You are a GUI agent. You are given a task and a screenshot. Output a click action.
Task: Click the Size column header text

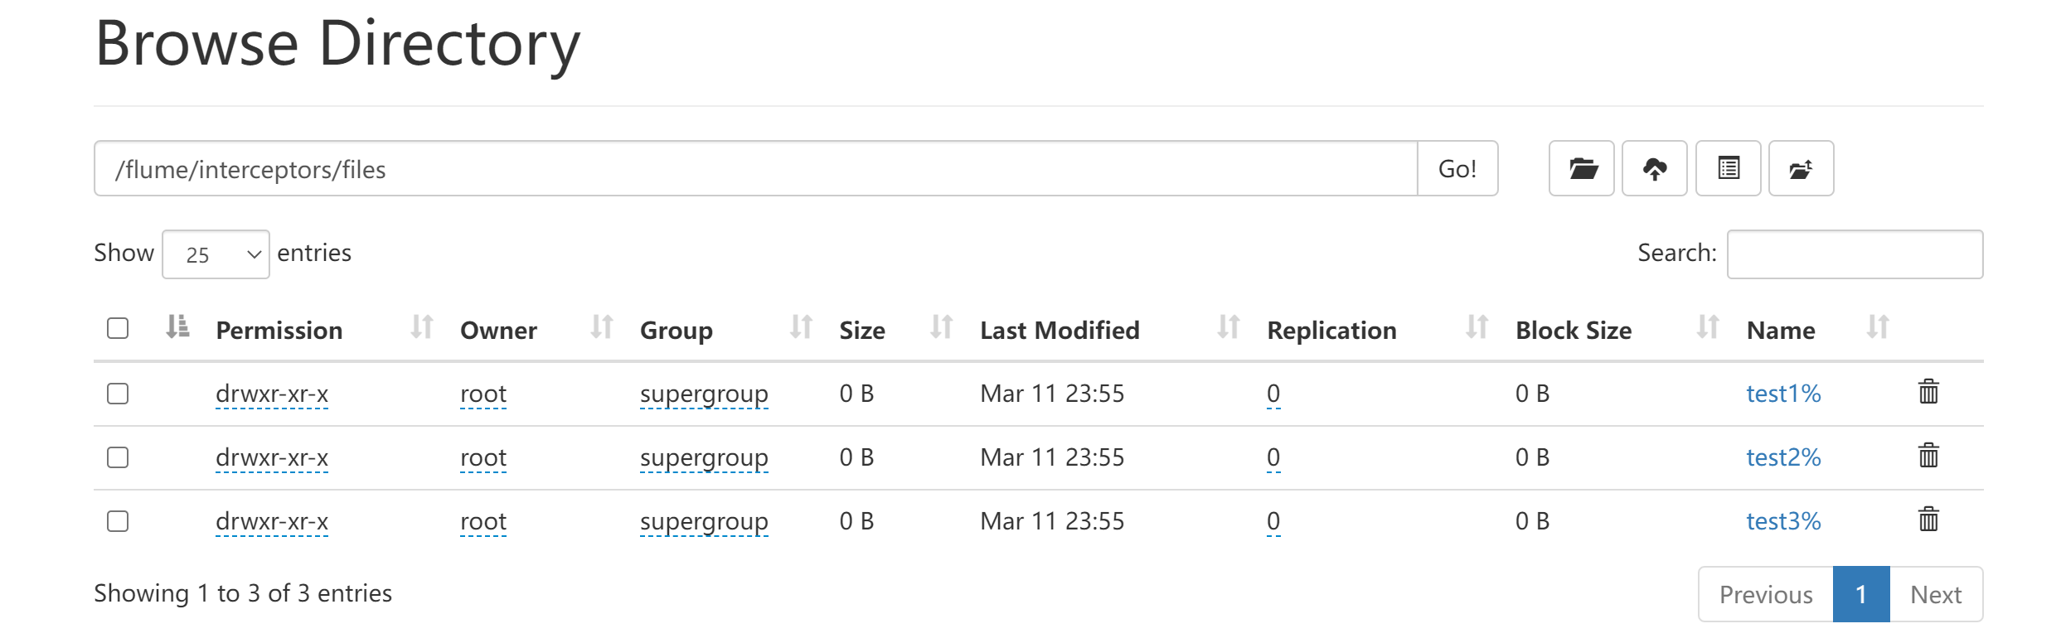(x=862, y=331)
